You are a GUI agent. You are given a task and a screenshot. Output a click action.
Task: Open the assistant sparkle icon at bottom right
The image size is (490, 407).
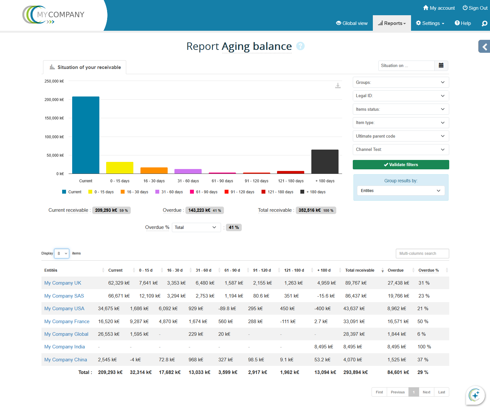click(475, 395)
